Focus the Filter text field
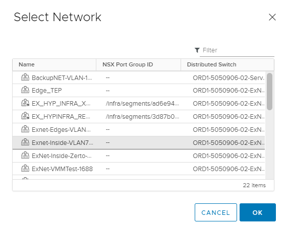The height and width of the screenshot is (232, 287). click(237, 50)
